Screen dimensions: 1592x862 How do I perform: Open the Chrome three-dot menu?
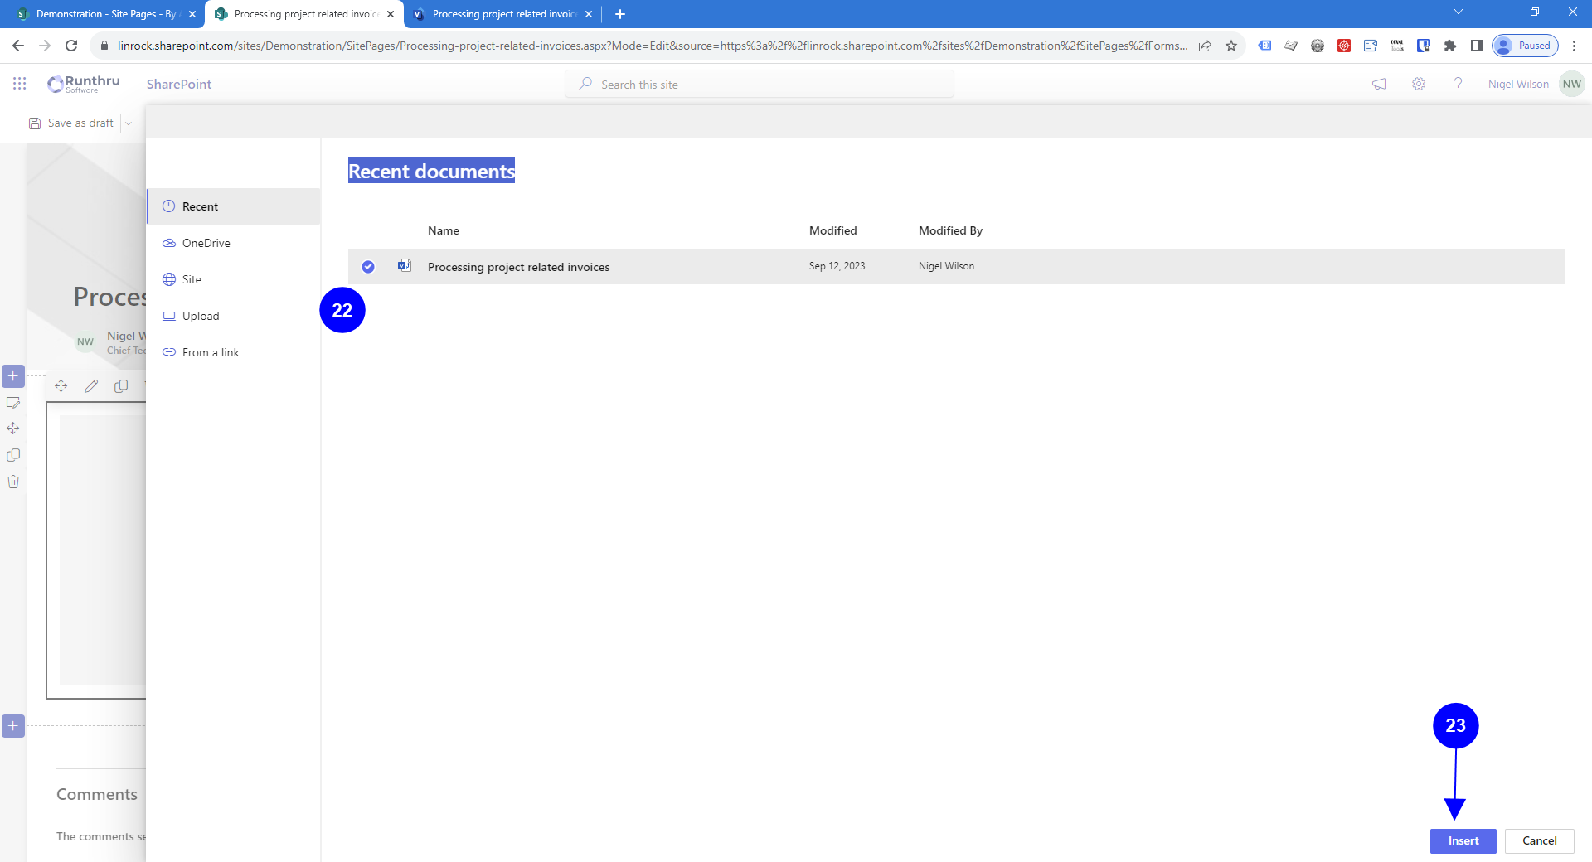[1574, 46]
